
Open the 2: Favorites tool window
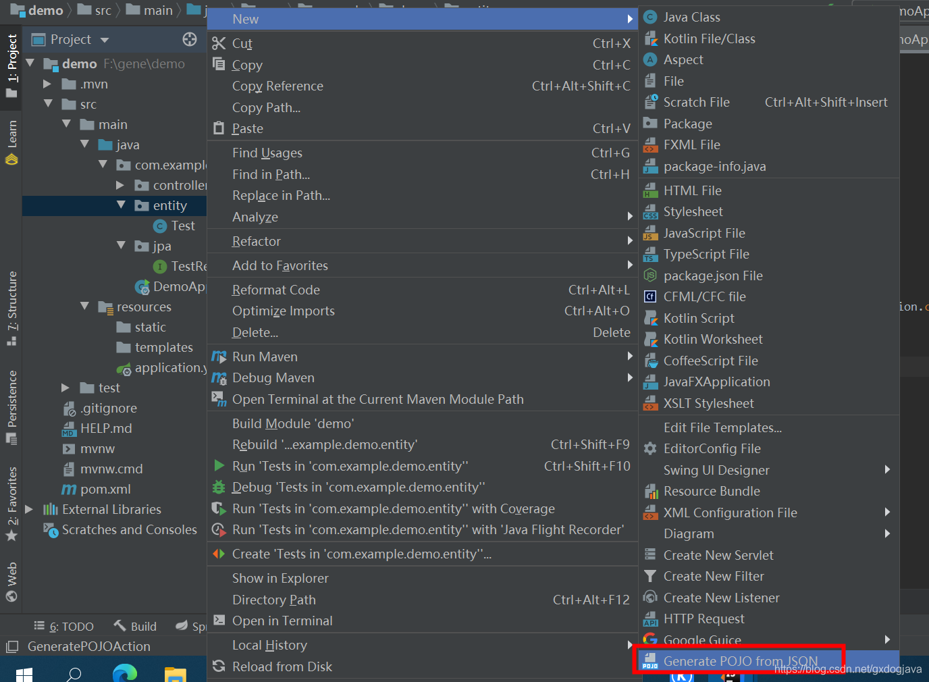[11, 493]
